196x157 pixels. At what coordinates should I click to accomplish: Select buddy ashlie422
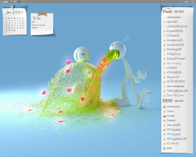coord(172,22)
